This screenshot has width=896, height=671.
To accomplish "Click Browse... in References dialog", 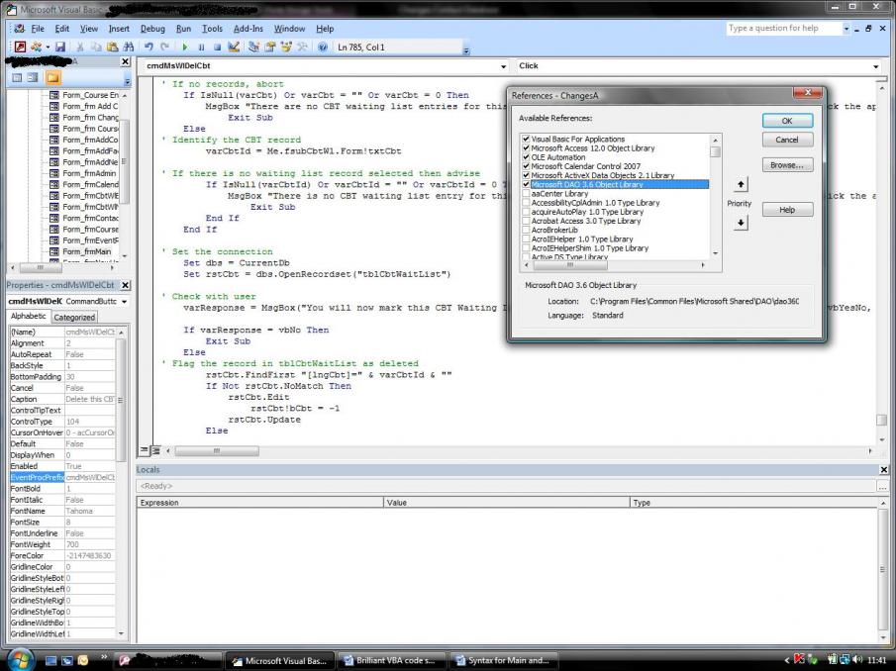I will [x=787, y=165].
